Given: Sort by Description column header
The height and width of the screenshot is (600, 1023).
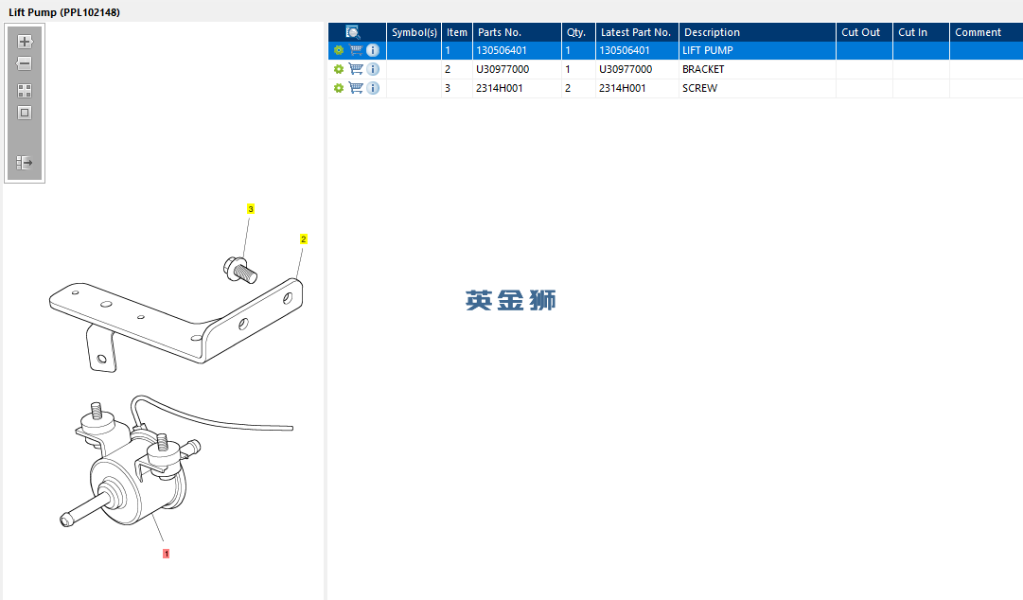Looking at the screenshot, I should (757, 32).
